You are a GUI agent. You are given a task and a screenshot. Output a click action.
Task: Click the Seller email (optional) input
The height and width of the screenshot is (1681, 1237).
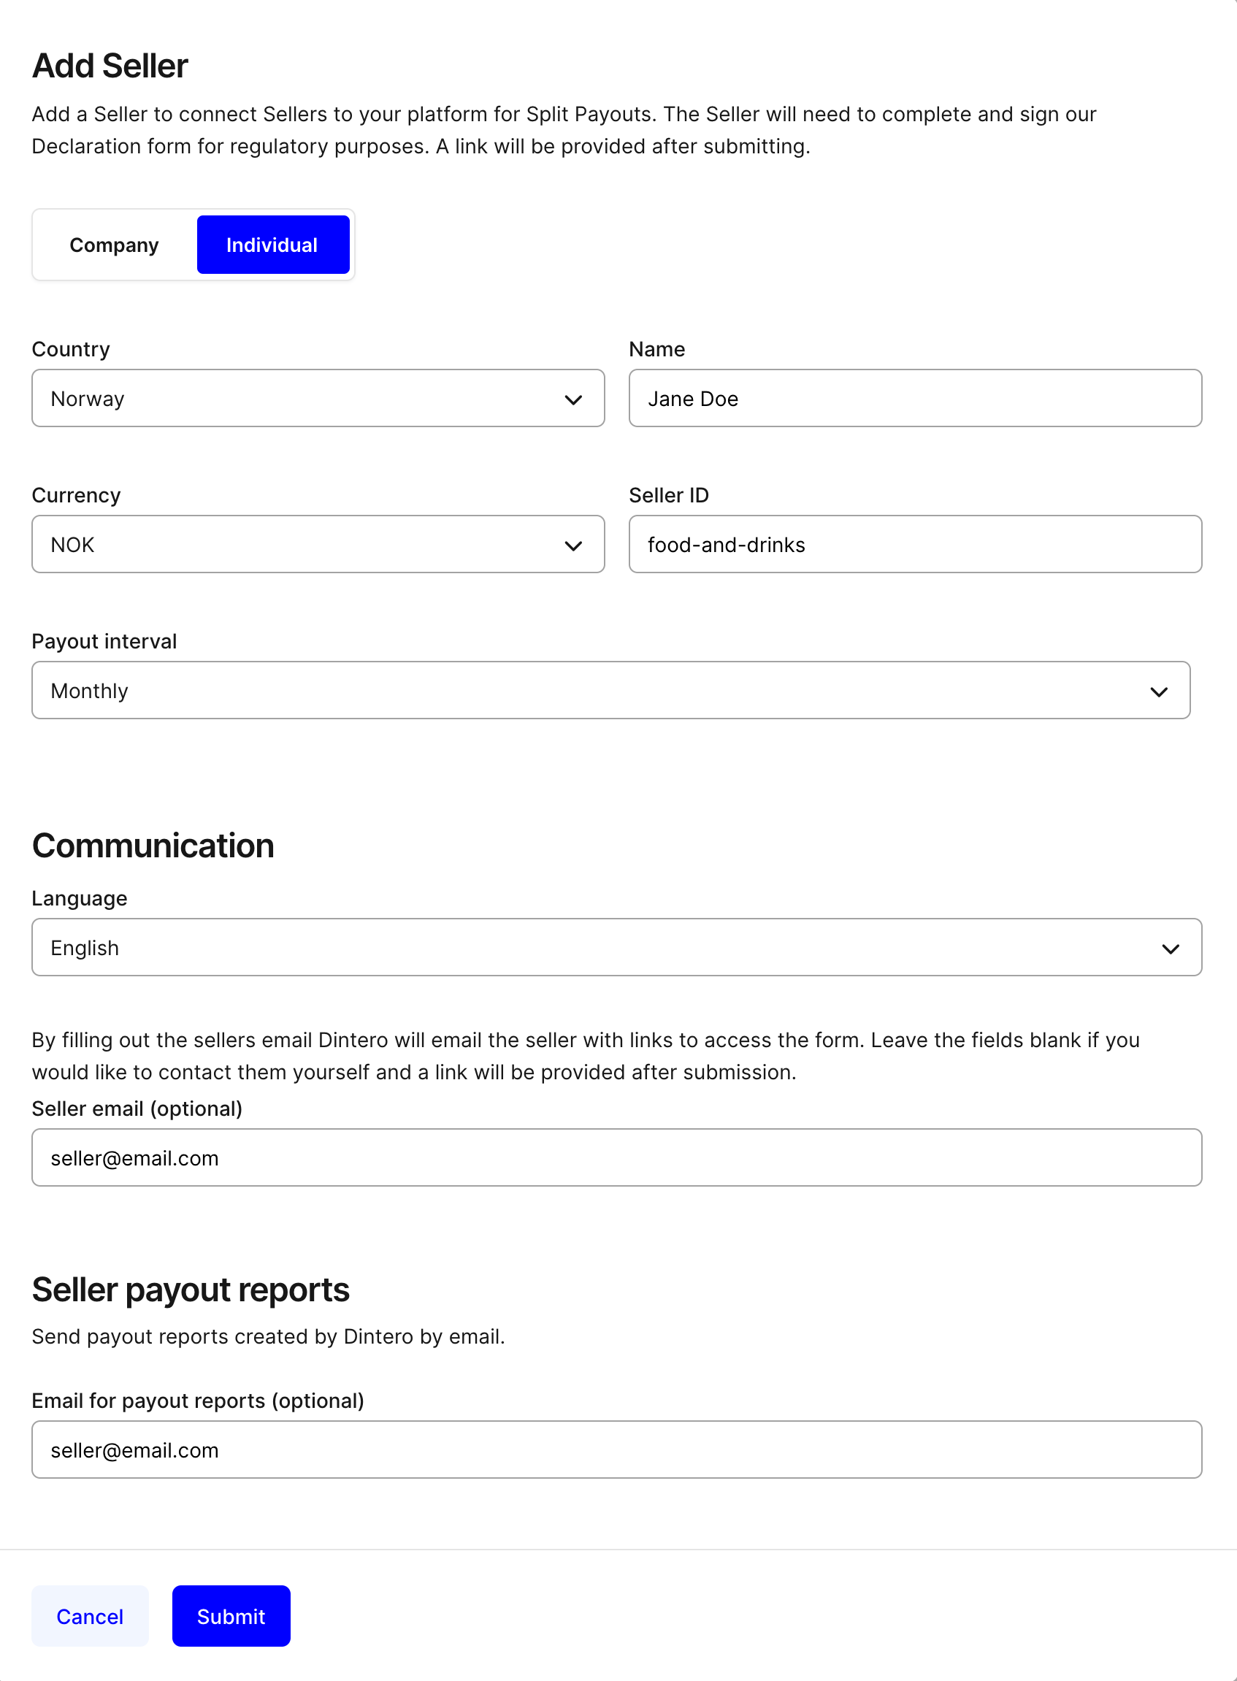click(616, 1157)
